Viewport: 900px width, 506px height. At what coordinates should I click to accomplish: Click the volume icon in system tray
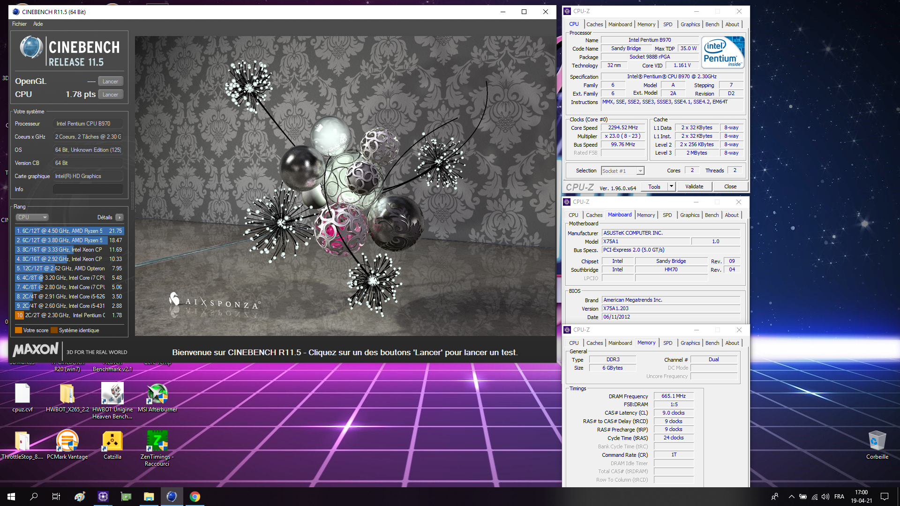pos(825,497)
